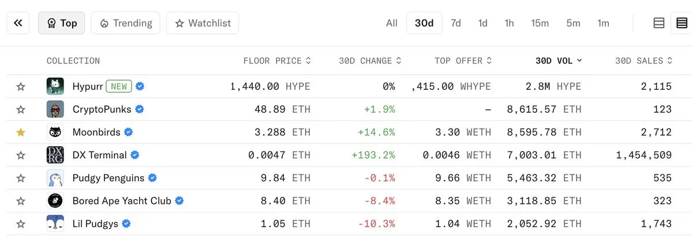Collapse the sidebar with double chevron
This screenshot has width=692, height=236.
(18, 23)
